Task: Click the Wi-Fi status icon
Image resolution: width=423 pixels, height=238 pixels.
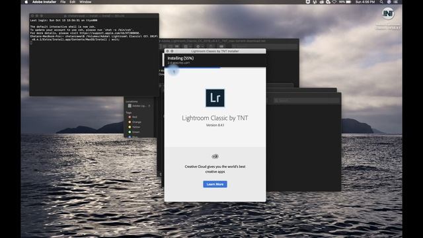Action: pos(334,2)
